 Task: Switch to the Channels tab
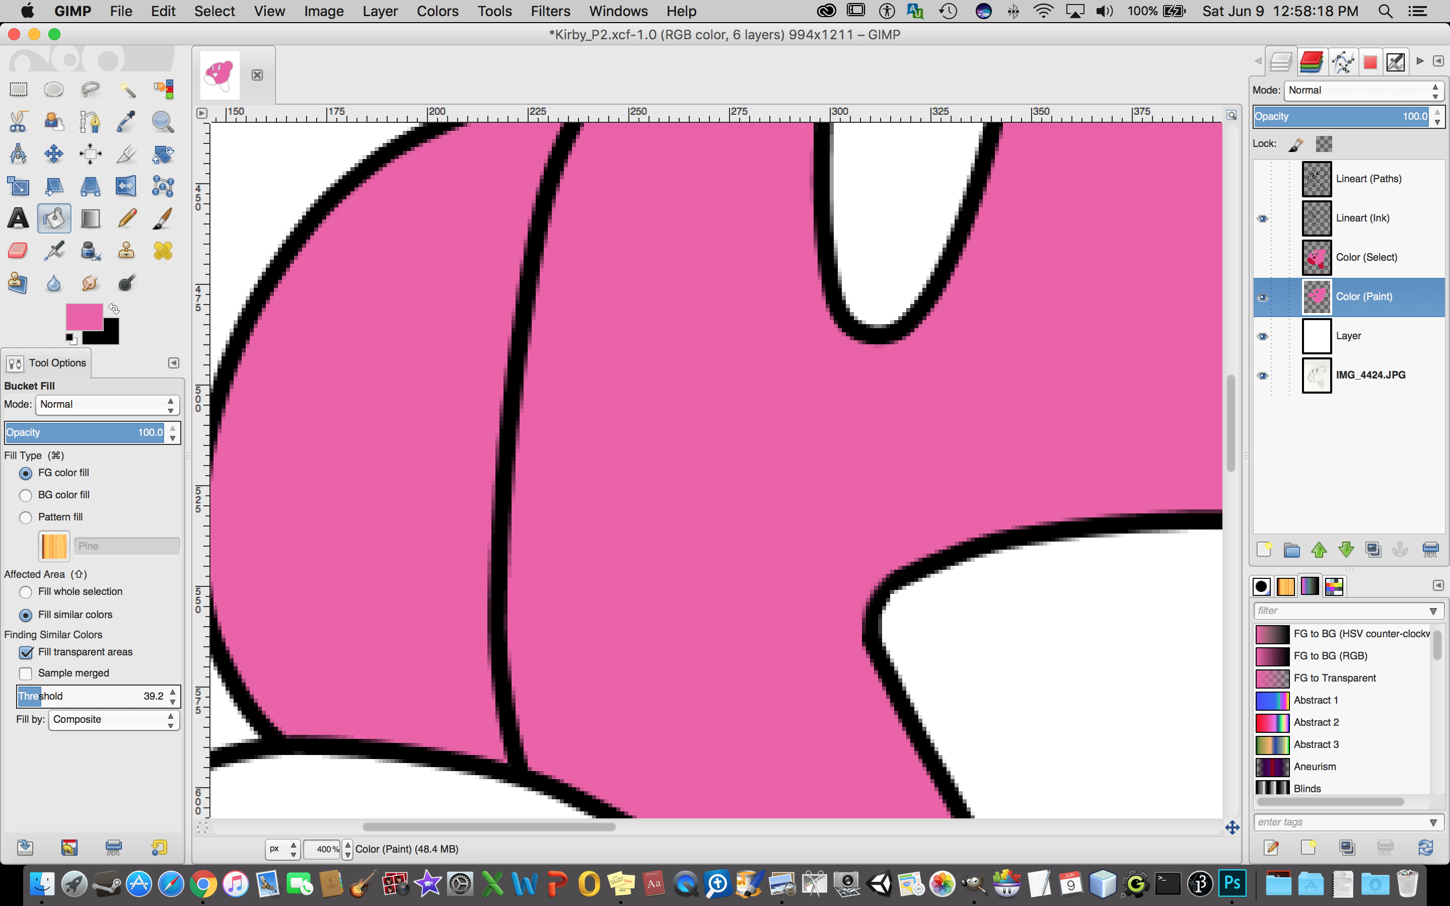pos(1311,62)
